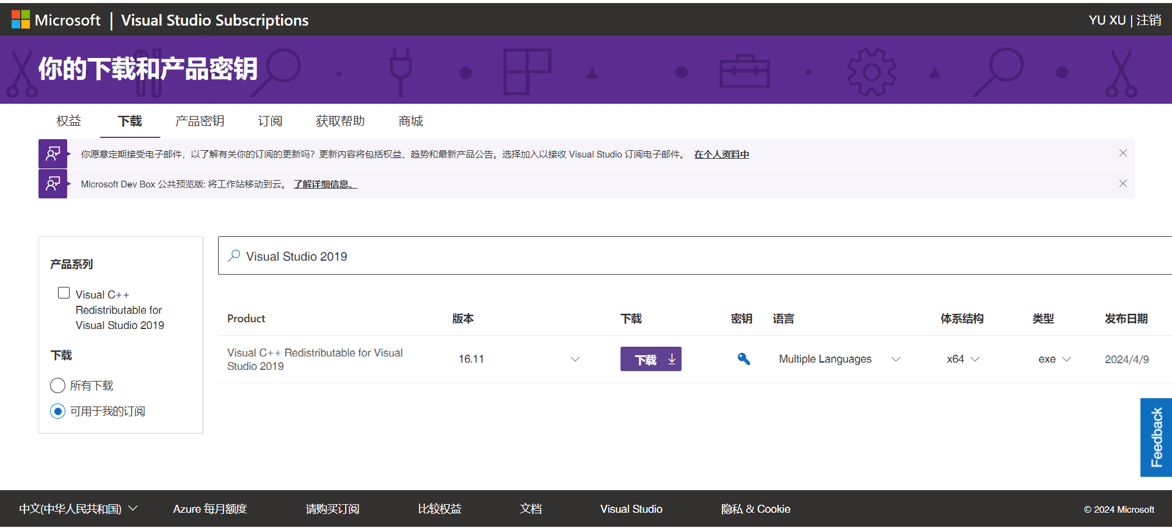Open 请购买订阅 footer link
The width and height of the screenshot is (1172, 528).
[332, 508]
